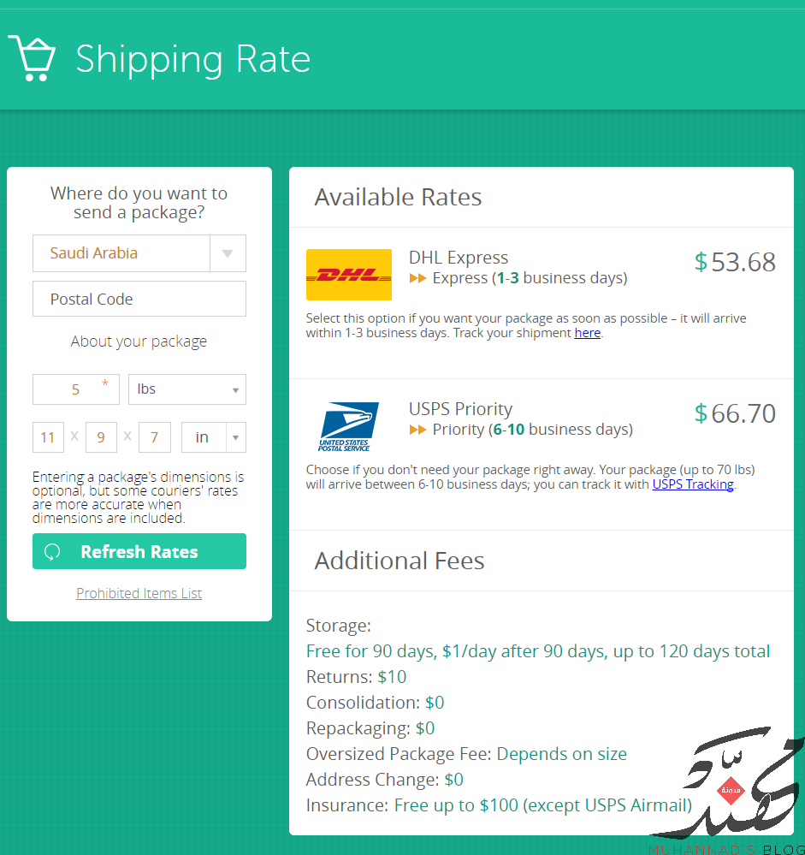Click the height field showing 7

coord(154,437)
